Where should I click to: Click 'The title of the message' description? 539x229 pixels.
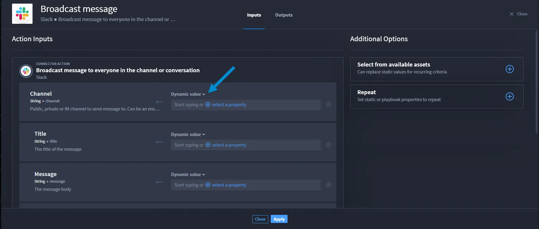pyautogui.click(x=58, y=149)
